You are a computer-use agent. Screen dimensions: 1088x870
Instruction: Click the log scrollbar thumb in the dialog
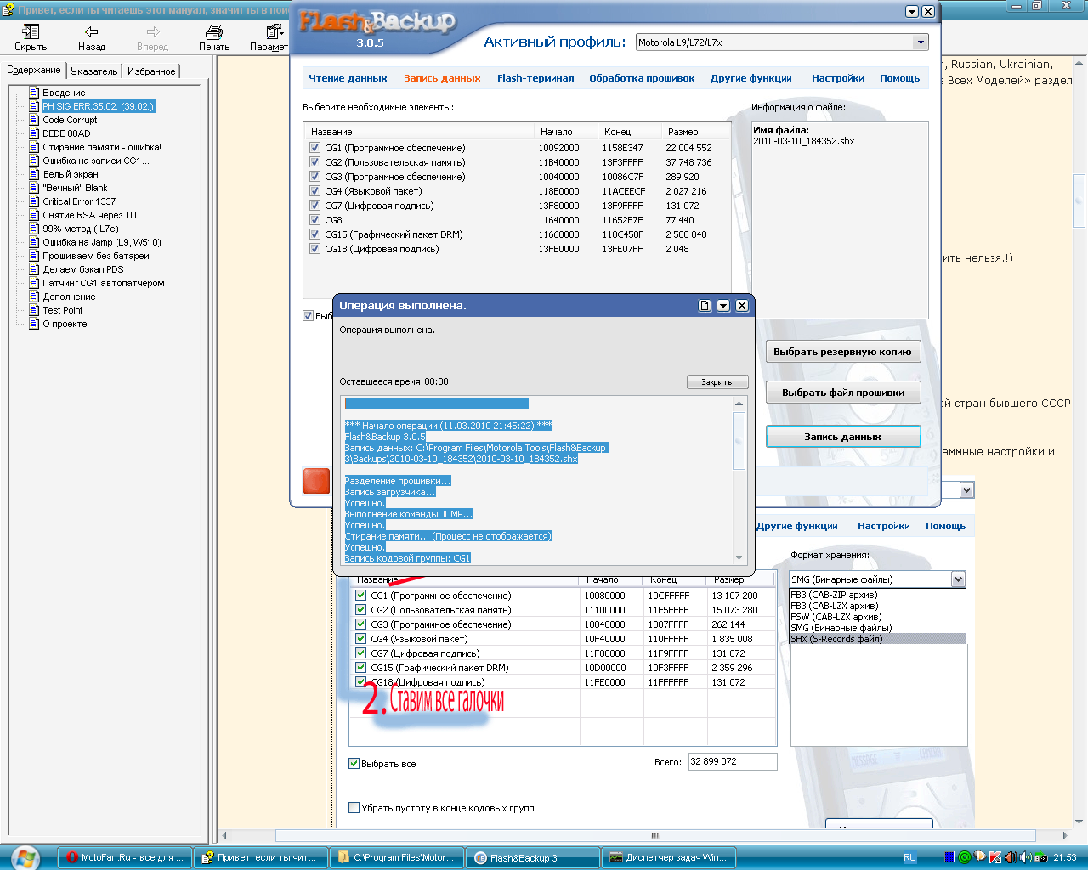click(x=739, y=440)
